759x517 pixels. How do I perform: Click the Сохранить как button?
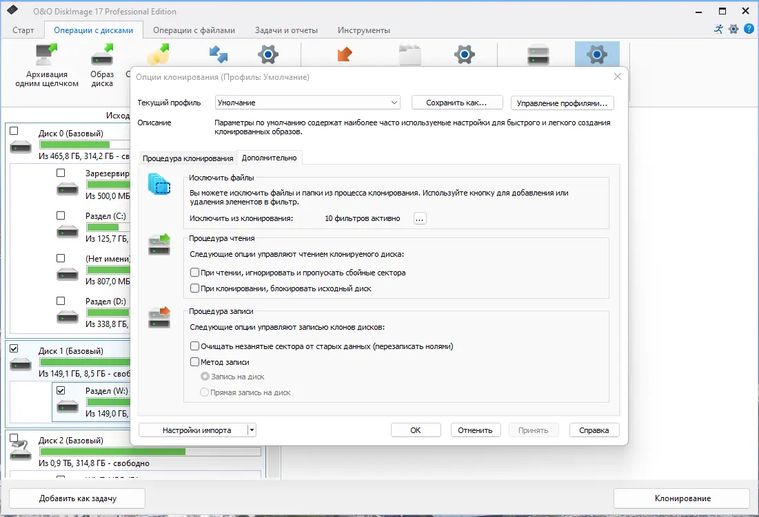(x=456, y=103)
